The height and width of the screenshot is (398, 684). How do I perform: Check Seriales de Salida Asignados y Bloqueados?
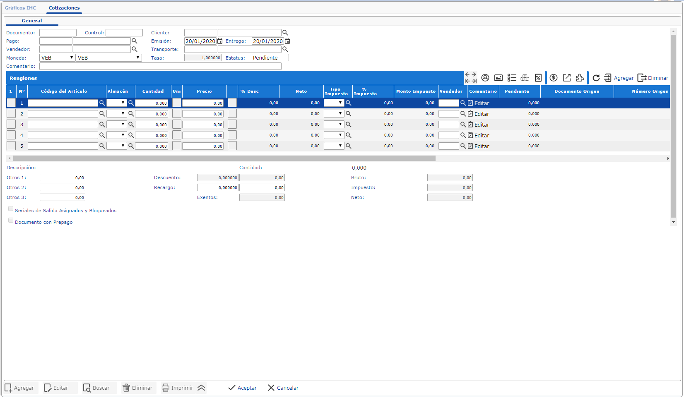[x=11, y=209]
